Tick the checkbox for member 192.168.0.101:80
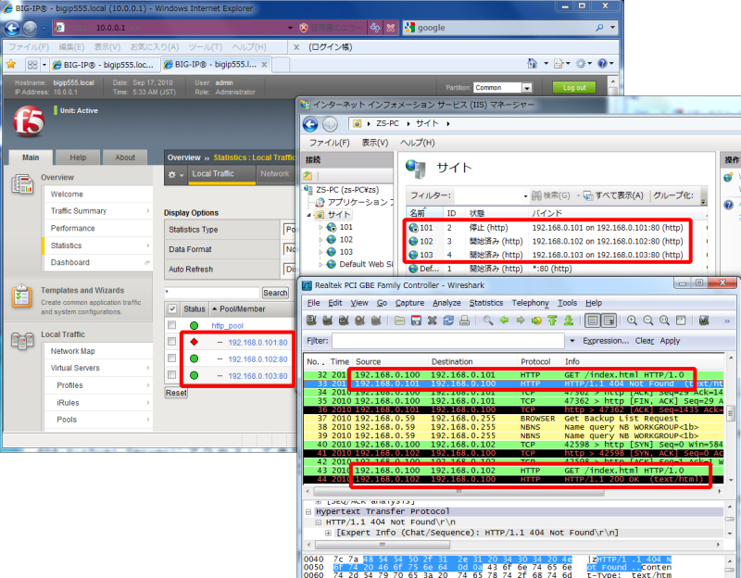Viewport: 741px width, 578px height. point(171,343)
